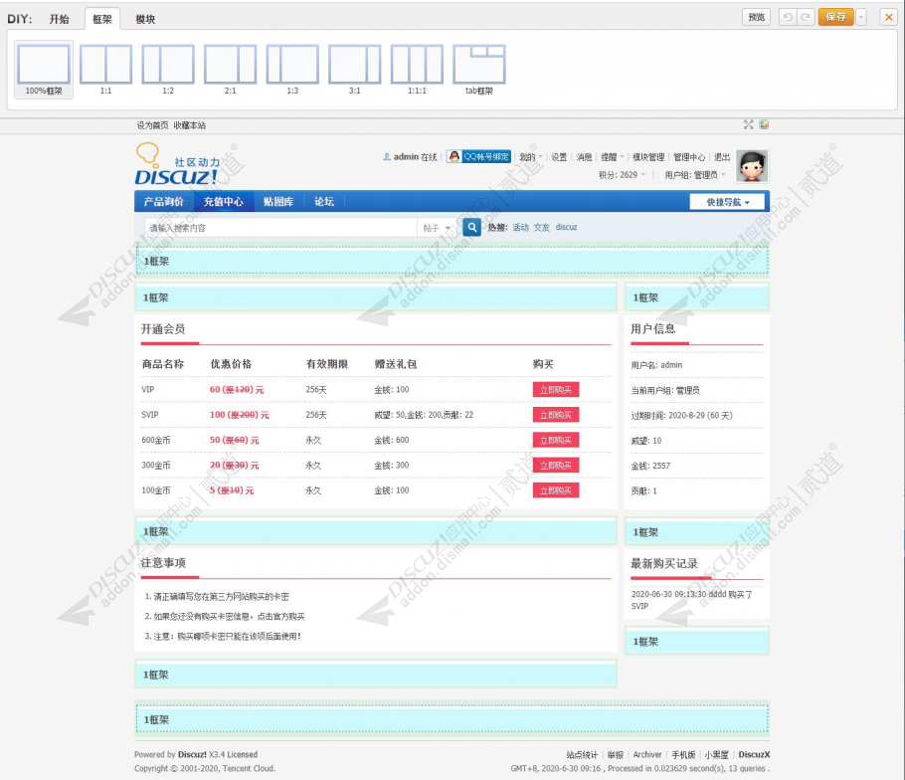Click the admin username link
The height and width of the screenshot is (780, 905).
406,156
